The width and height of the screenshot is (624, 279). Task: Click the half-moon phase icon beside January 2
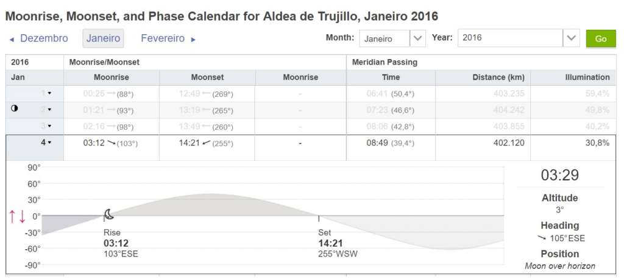[15, 108]
